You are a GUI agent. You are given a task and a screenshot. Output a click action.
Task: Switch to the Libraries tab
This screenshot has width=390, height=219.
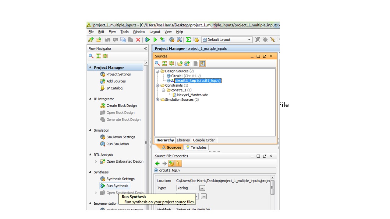click(x=183, y=140)
